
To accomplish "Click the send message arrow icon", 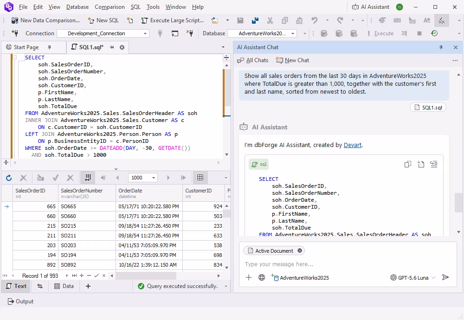I will pos(445,277).
